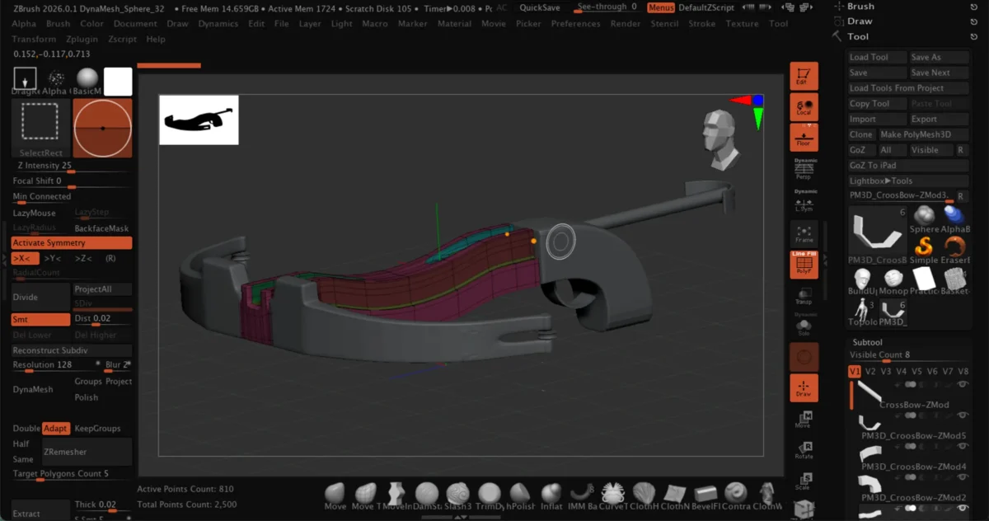Toggle the Smt smoothing option

tap(40, 320)
